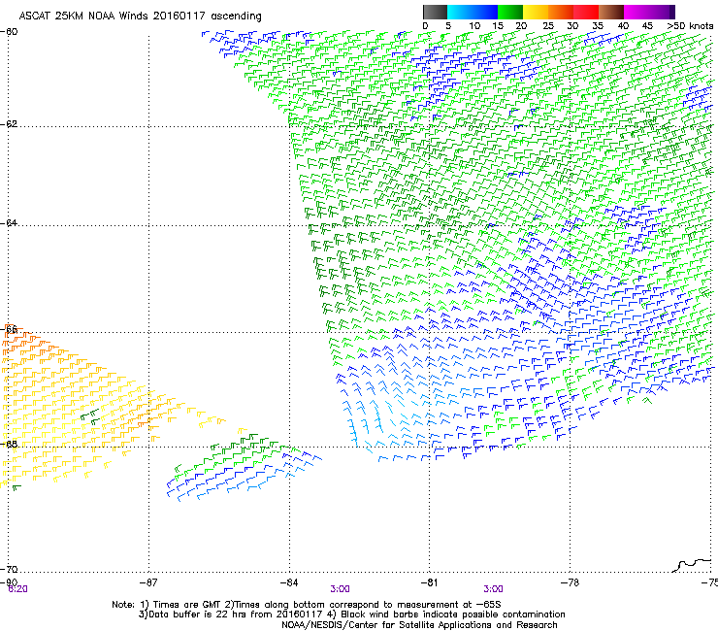
Task: Click the '-78' longitude axis label
Action: click(571, 581)
